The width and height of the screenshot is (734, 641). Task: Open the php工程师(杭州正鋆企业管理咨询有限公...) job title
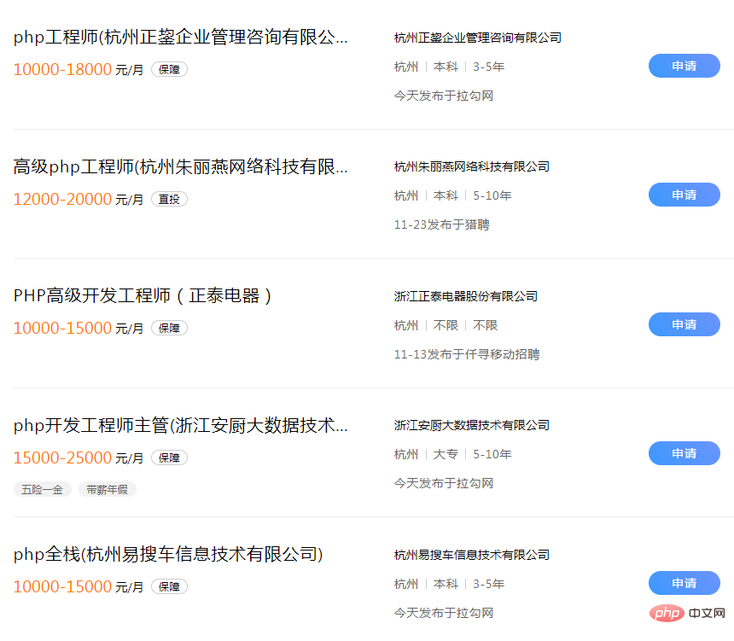[181, 37]
